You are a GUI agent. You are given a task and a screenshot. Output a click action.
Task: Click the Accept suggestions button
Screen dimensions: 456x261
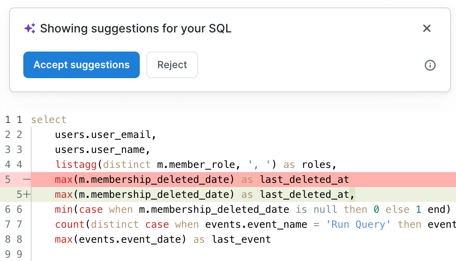[x=82, y=65]
